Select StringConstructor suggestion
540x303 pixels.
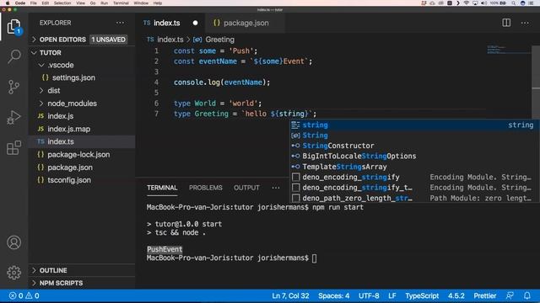point(413,146)
